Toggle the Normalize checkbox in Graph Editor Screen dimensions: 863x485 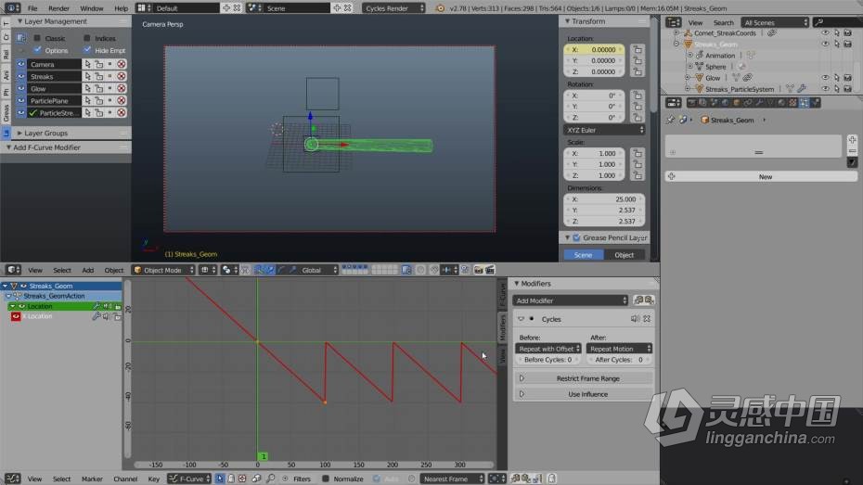coord(326,479)
